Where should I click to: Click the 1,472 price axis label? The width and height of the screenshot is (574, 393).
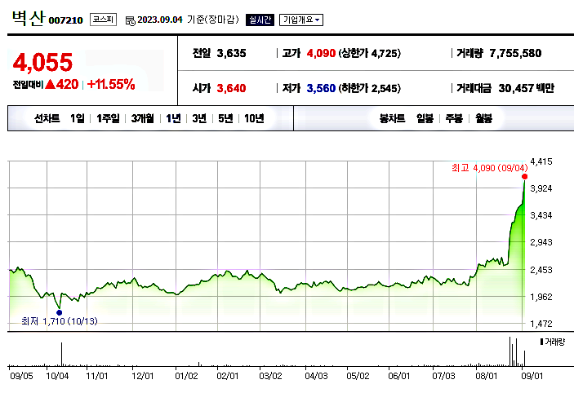[x=541, y=324]
